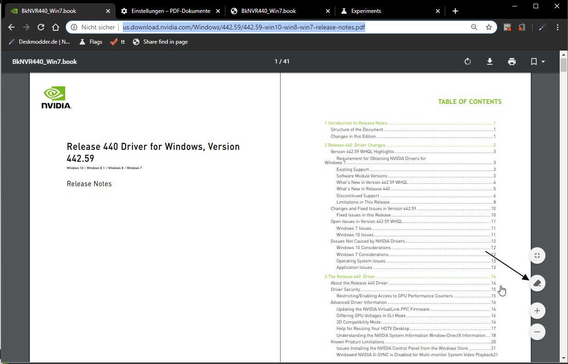Go to 'Windows 10 Considerations' entry
Screen dimensions: 568x364
[x=416, y=248]
